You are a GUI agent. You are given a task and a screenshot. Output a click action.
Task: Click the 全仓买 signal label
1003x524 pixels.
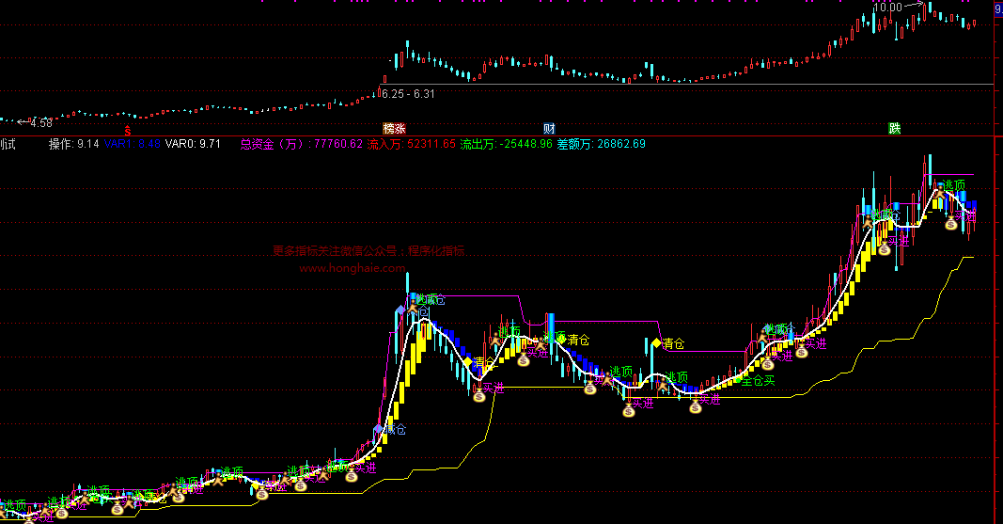coord(759,381)
